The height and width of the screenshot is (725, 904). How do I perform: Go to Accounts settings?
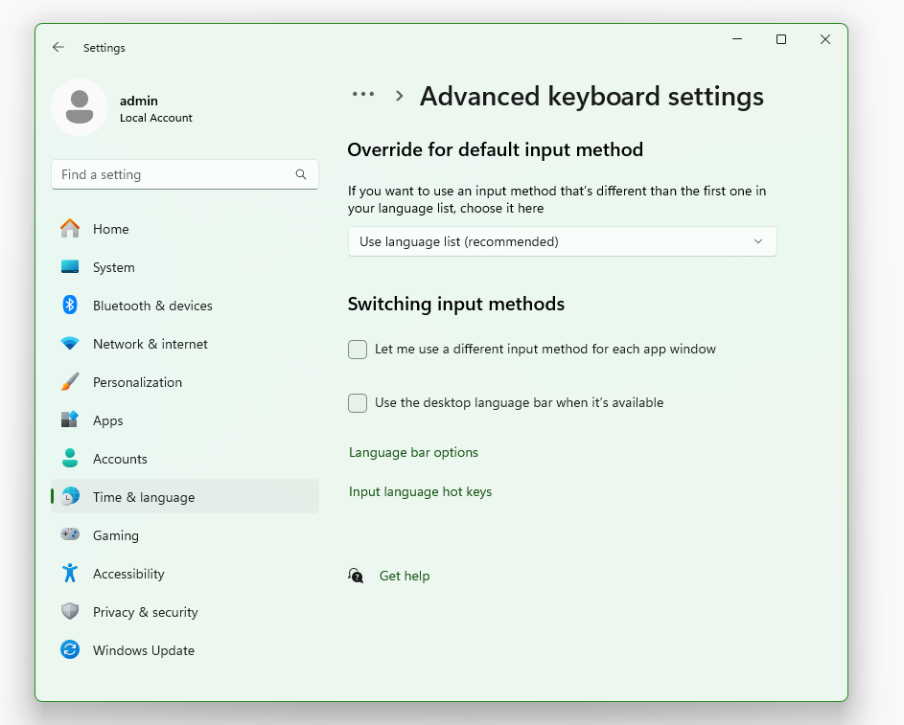tap(184, 459)
